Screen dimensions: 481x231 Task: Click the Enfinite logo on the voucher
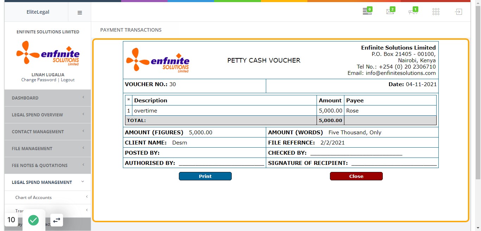pyautogui.click(x=158, y=60)
